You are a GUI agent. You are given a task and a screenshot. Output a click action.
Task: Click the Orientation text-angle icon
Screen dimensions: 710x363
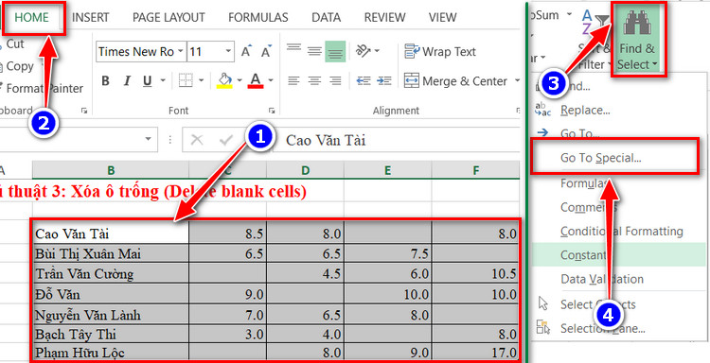point(364,51)
